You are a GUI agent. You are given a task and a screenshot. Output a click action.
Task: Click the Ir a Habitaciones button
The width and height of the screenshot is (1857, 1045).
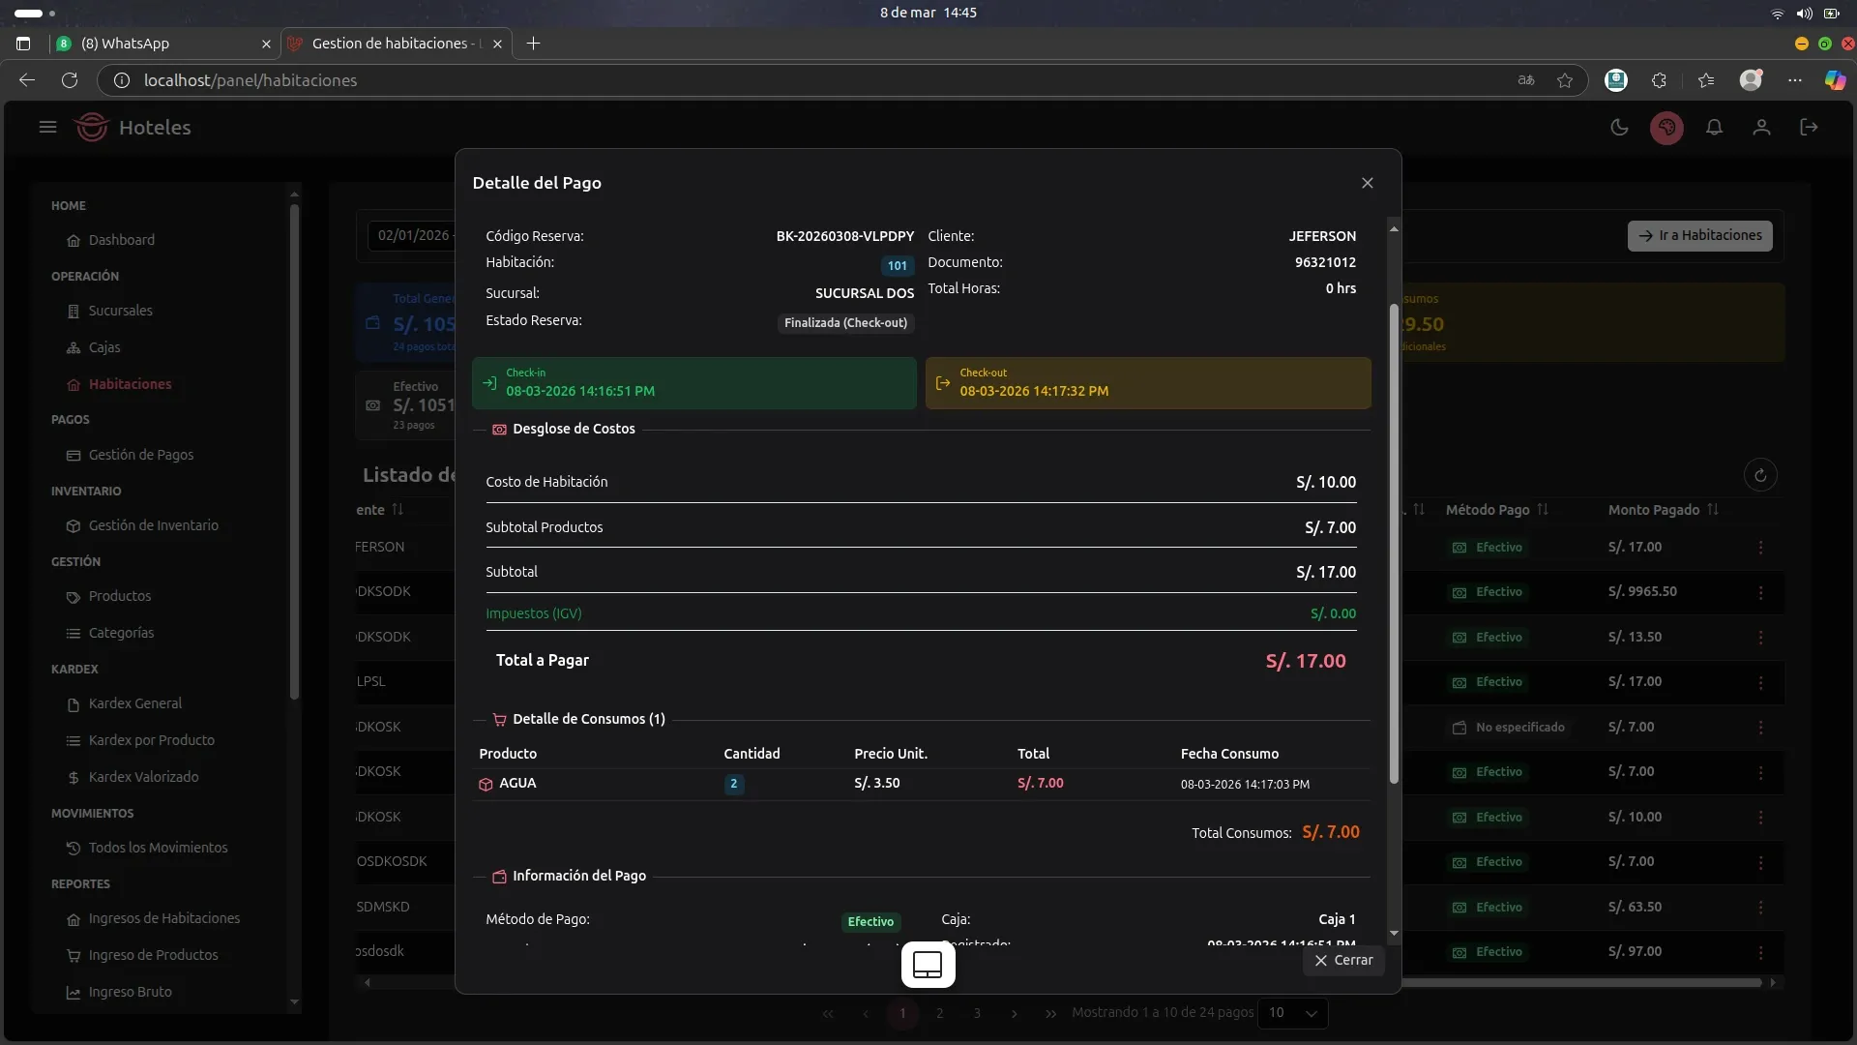click(1699, 235)
